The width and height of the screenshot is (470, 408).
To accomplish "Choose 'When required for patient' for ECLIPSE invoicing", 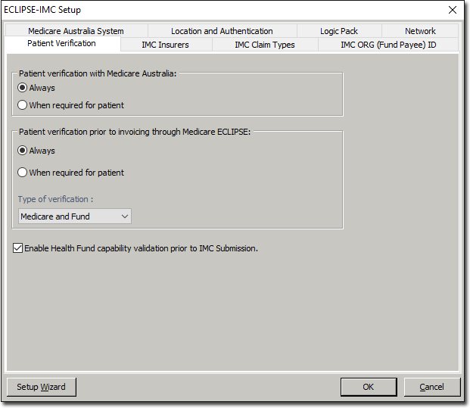I will [23, 173].
